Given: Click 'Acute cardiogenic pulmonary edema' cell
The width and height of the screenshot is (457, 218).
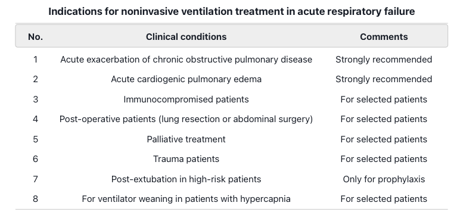Looking at the screenshot, I should (x=186, y=79).
